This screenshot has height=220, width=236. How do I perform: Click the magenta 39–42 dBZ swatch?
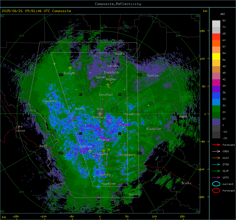coord(216,83)
